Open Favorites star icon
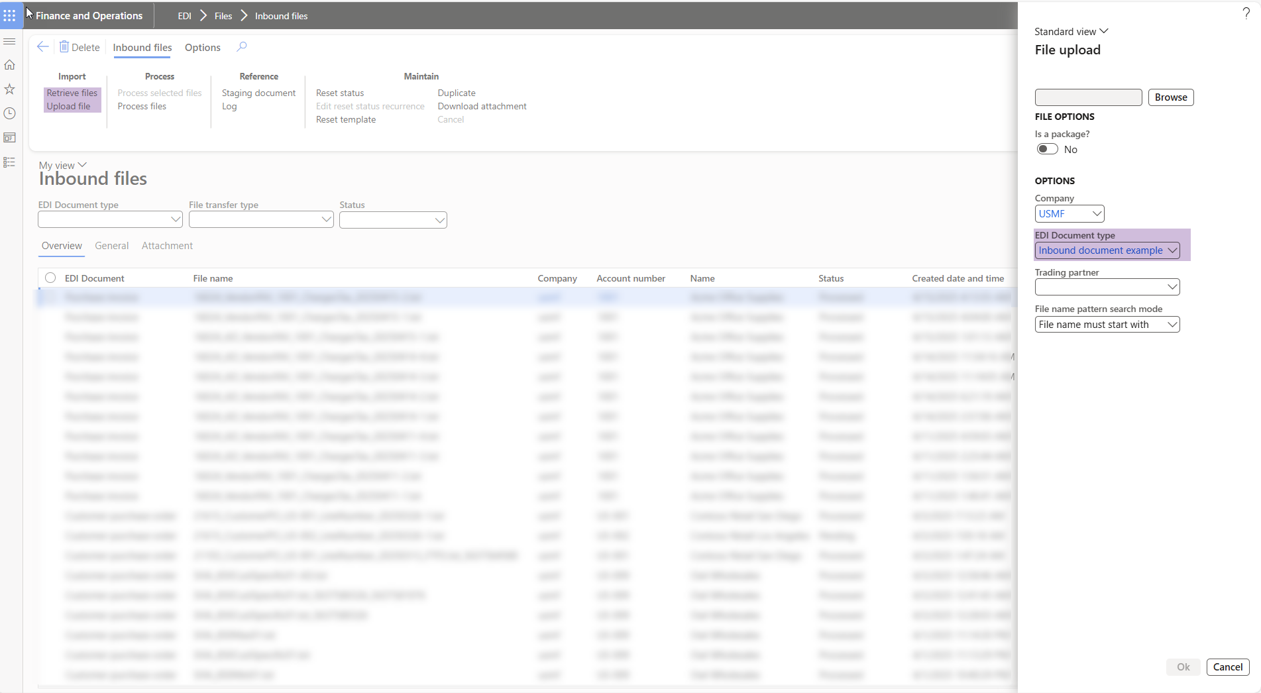Image resolution: width=1261 pixels, height=693 pixels. [10, 89]
